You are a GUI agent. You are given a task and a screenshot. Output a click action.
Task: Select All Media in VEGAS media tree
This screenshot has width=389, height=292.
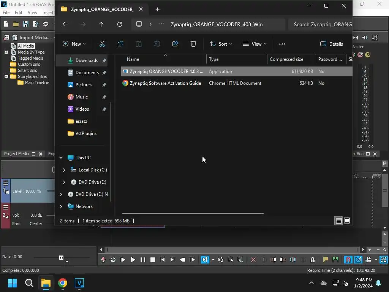point(26,46)
